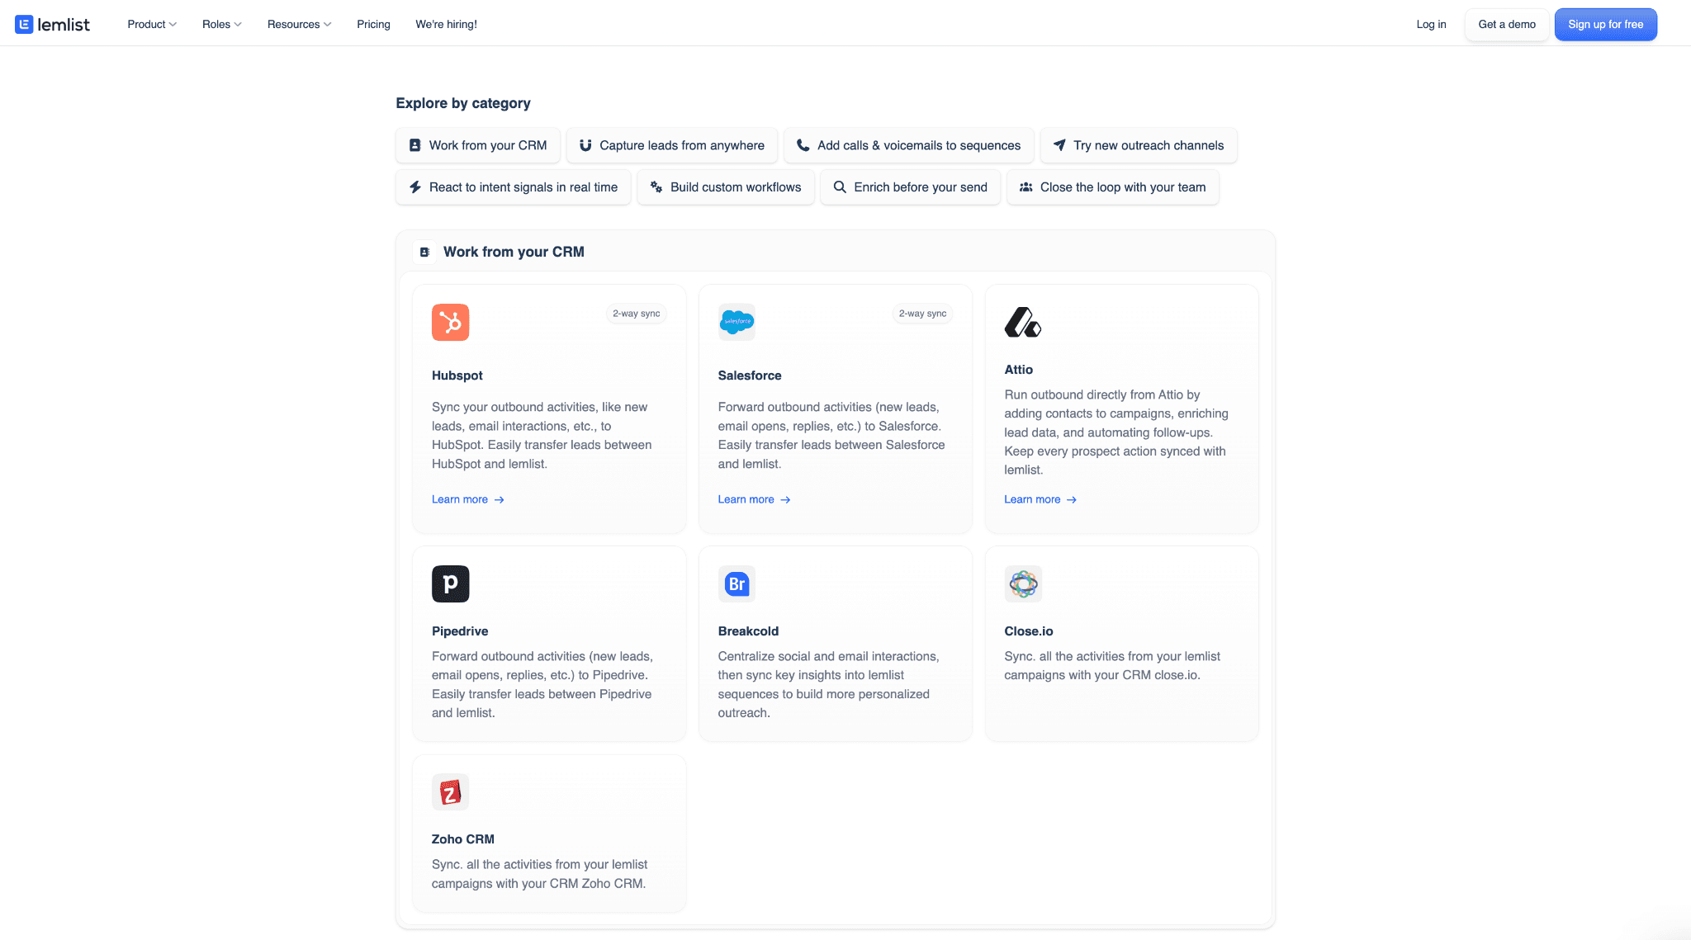This screenshot has width=1691, height=940.
Task: Click the contact book icon in Work from your CRM chip
Action: 415,145
